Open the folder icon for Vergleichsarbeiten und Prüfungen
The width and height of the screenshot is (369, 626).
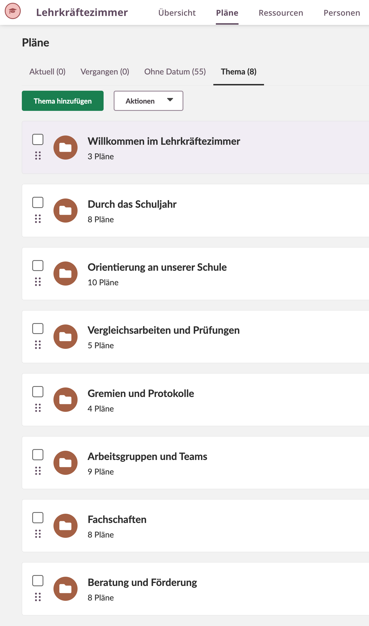pyautogui.click(x=66, y=337)
